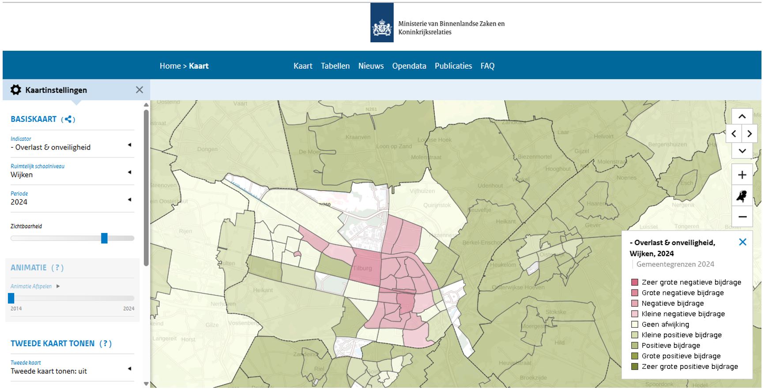Open the TWEEDE KAART TONEN help question mark
The image size is (765, 390).
pyautogui.click(x=106, y=344)
